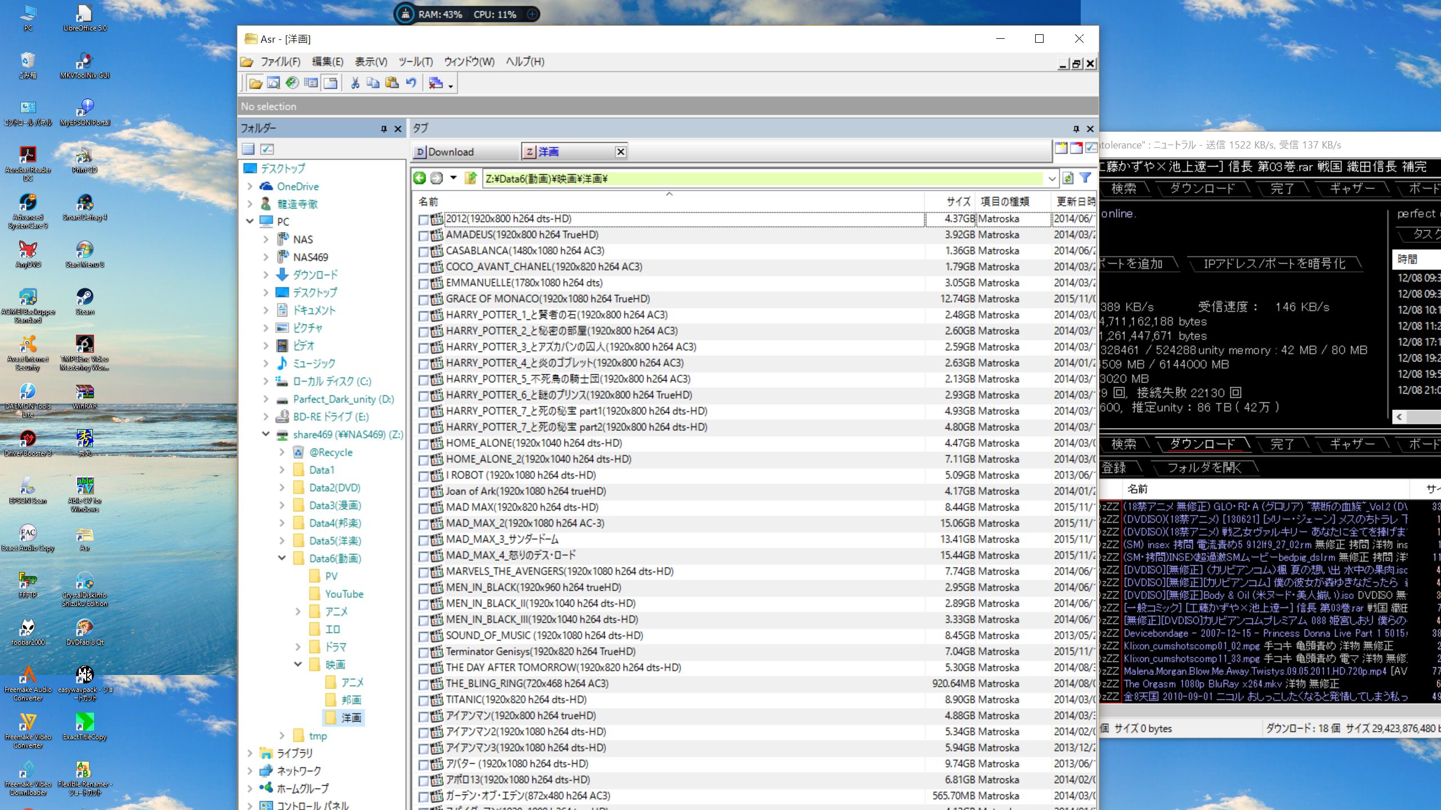
Task: Click the RAM and CPU monitor widget
Action: pyautogui.click(x=467, y=14)
